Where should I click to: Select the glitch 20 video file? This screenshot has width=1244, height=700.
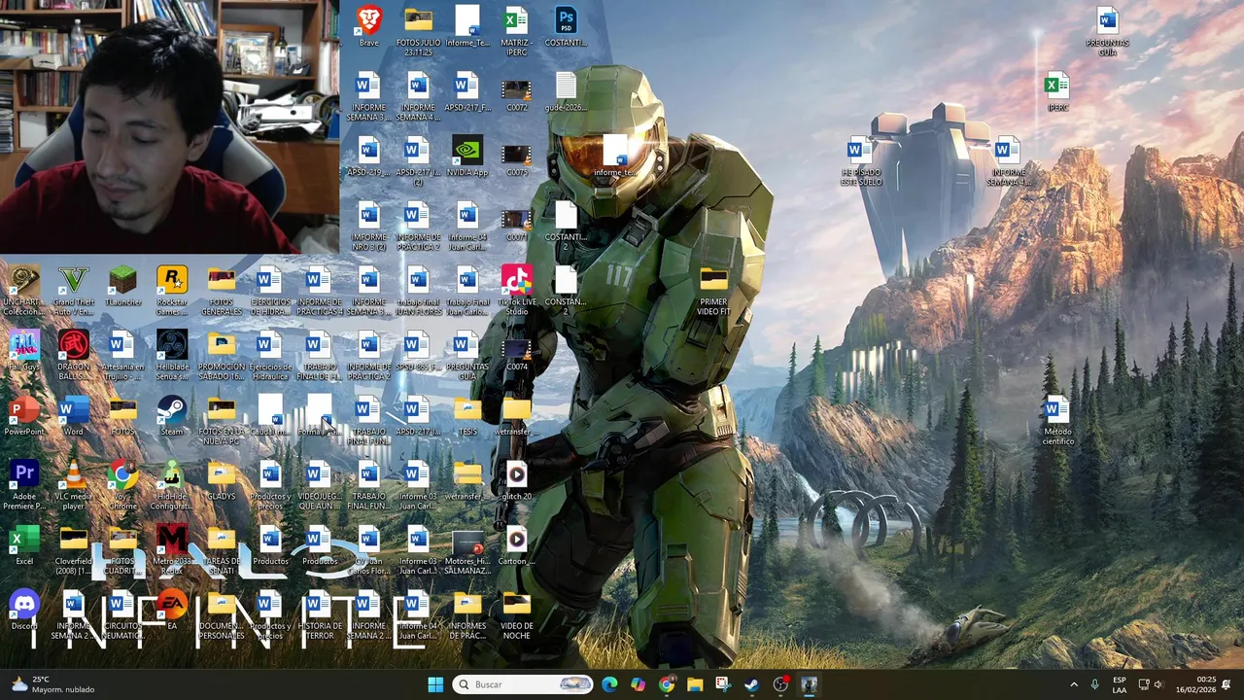click(516, 480)
